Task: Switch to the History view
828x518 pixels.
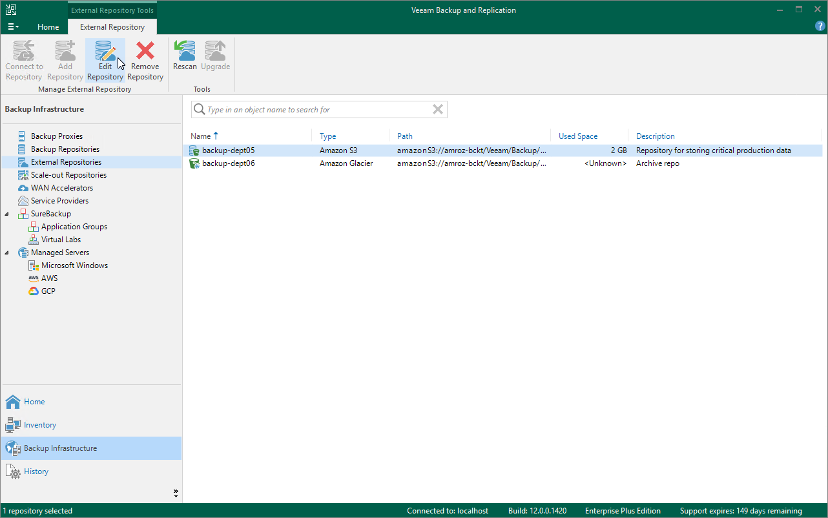Action: pos(36,471)
